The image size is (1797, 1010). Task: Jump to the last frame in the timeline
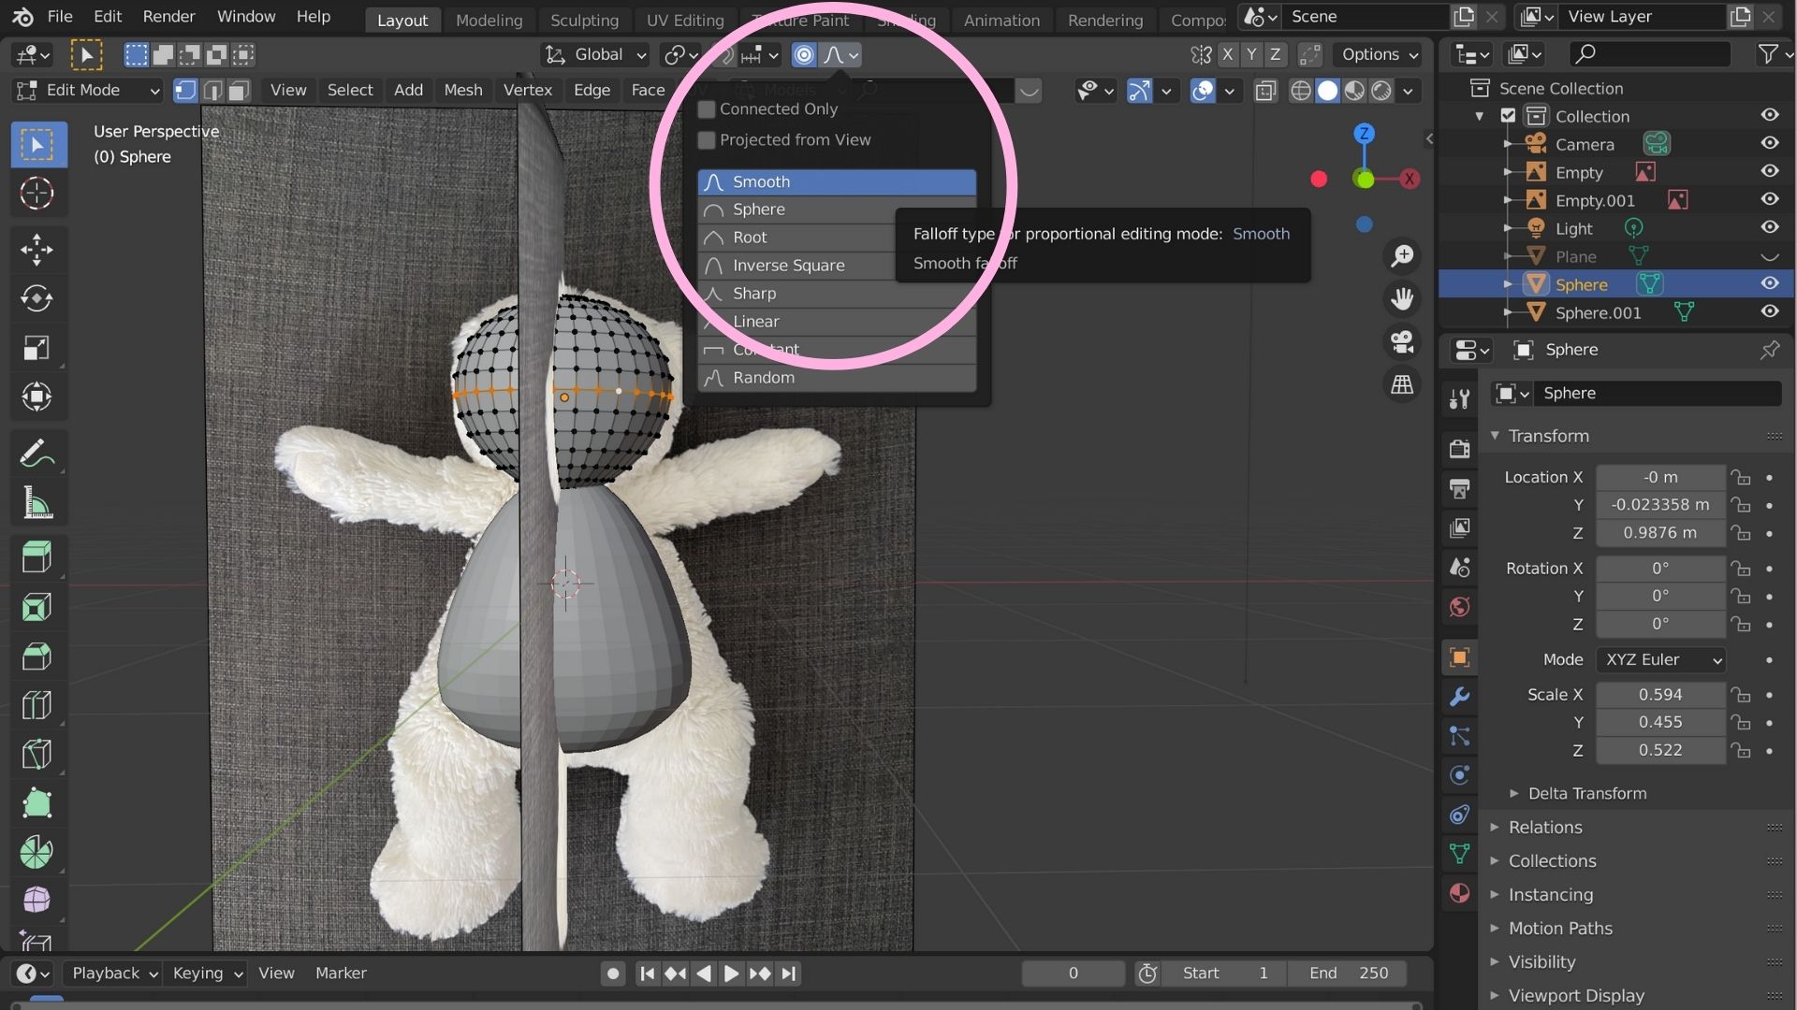[789, 973]
